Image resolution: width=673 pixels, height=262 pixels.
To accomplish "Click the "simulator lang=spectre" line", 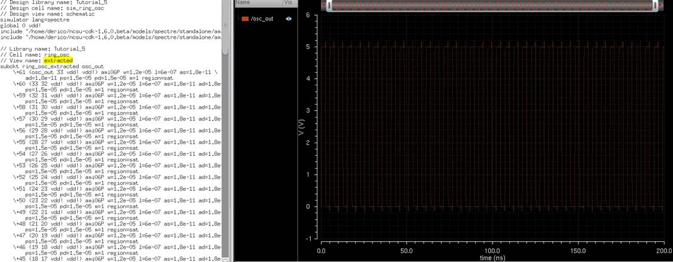I will coord(35,20).
